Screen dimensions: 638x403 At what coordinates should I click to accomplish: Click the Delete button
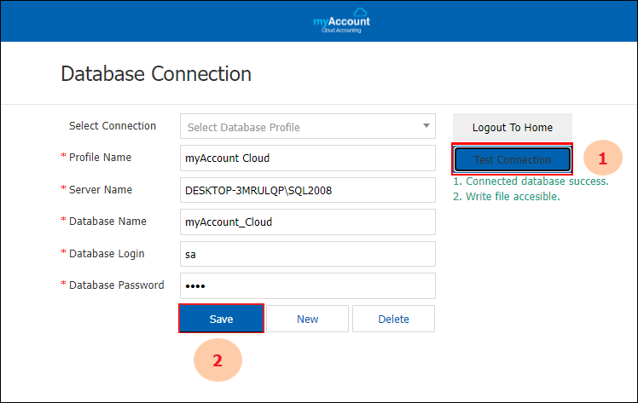(x=393, y=319)
